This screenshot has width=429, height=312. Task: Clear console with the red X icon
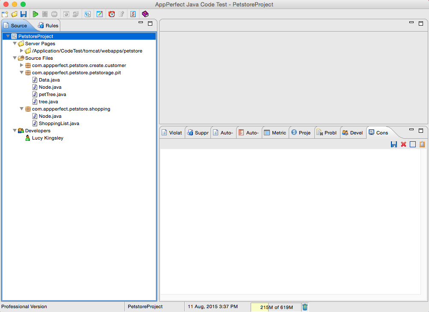tap(403, 144)
